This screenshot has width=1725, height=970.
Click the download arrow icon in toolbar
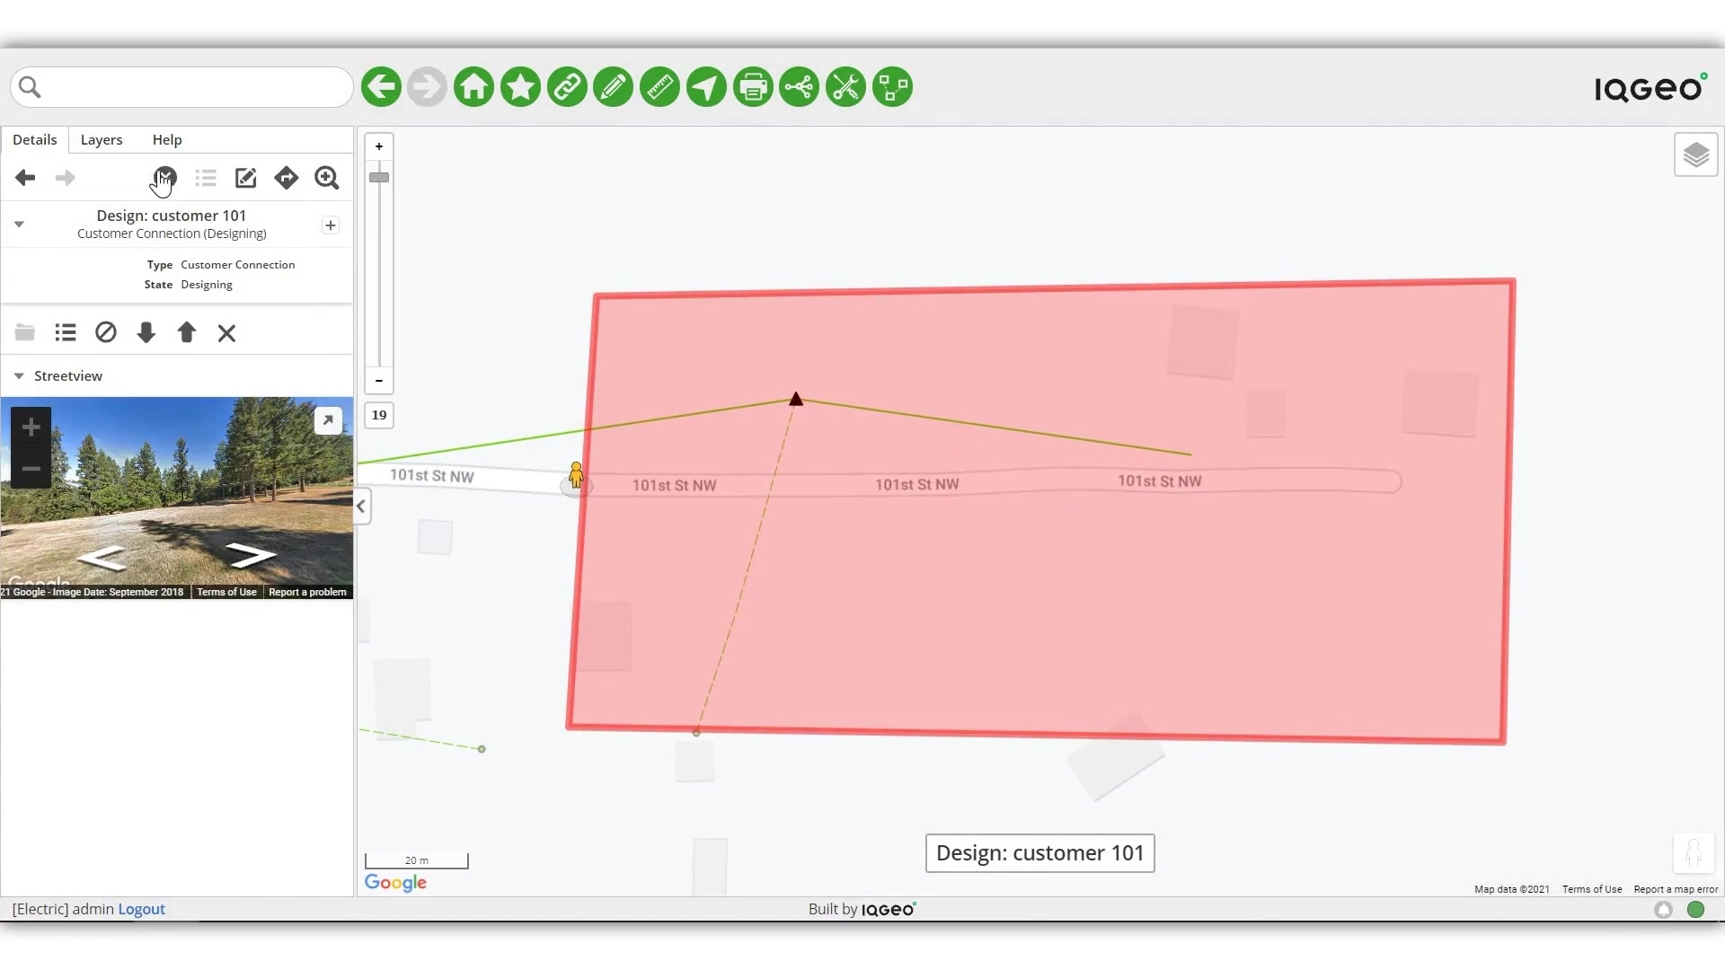pyautogui.click(x=146, y=333)
